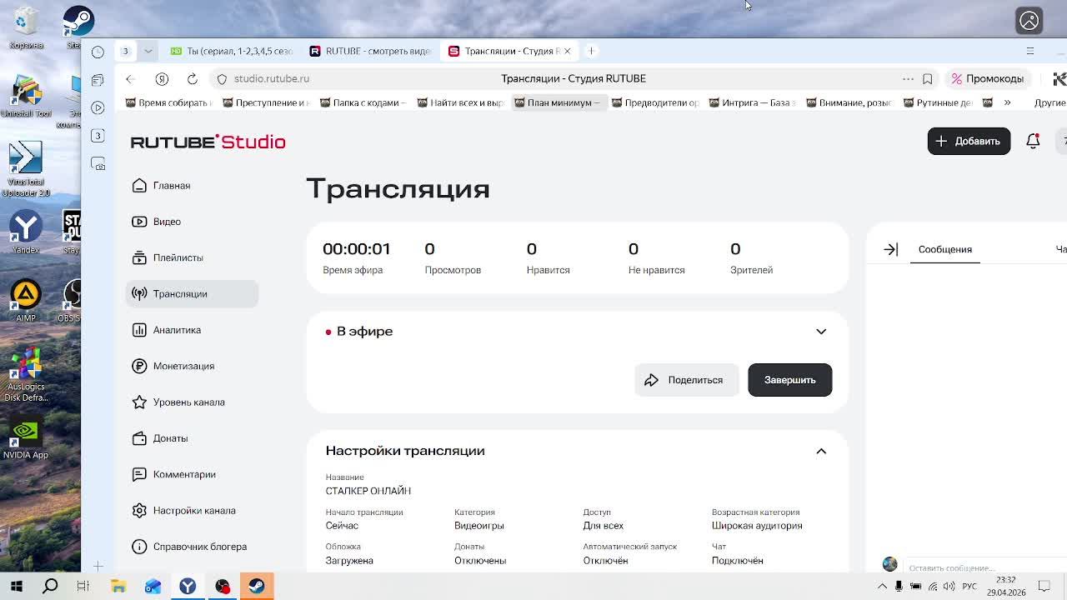Click the СТАЛКЕР ОНЛАЙН stream title
Image resolution: width=1067 pixels, height=600 pixels.
point(368,491)
